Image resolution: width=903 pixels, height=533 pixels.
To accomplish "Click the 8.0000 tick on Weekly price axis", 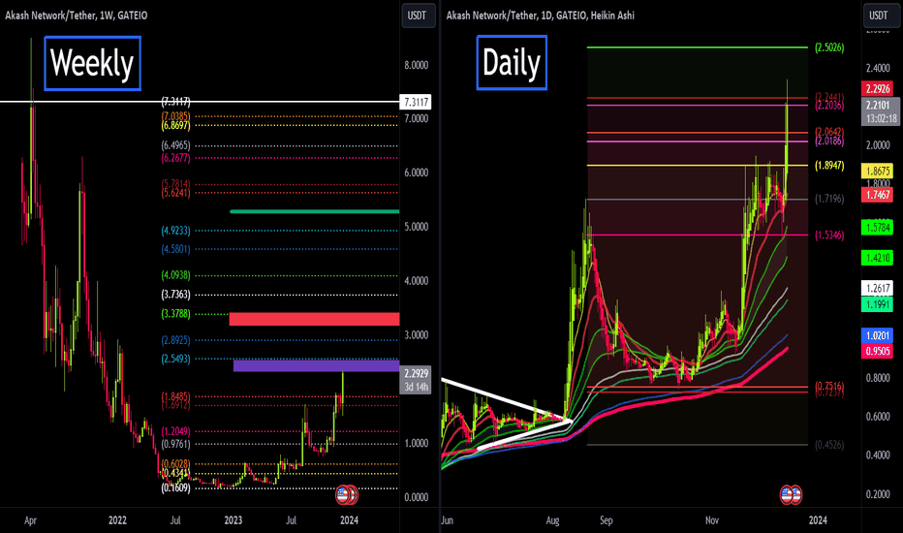I will 416,65.
